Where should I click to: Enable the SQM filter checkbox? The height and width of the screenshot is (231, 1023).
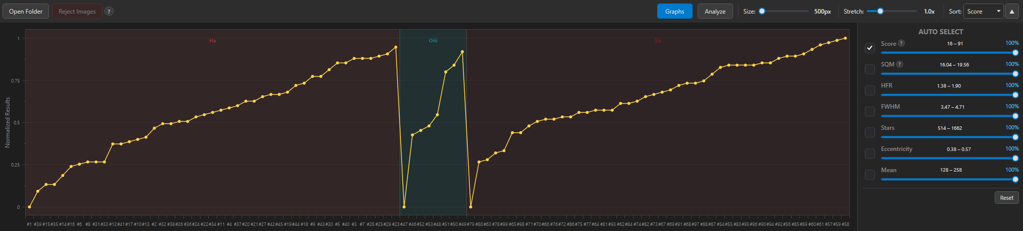point(869,69)
